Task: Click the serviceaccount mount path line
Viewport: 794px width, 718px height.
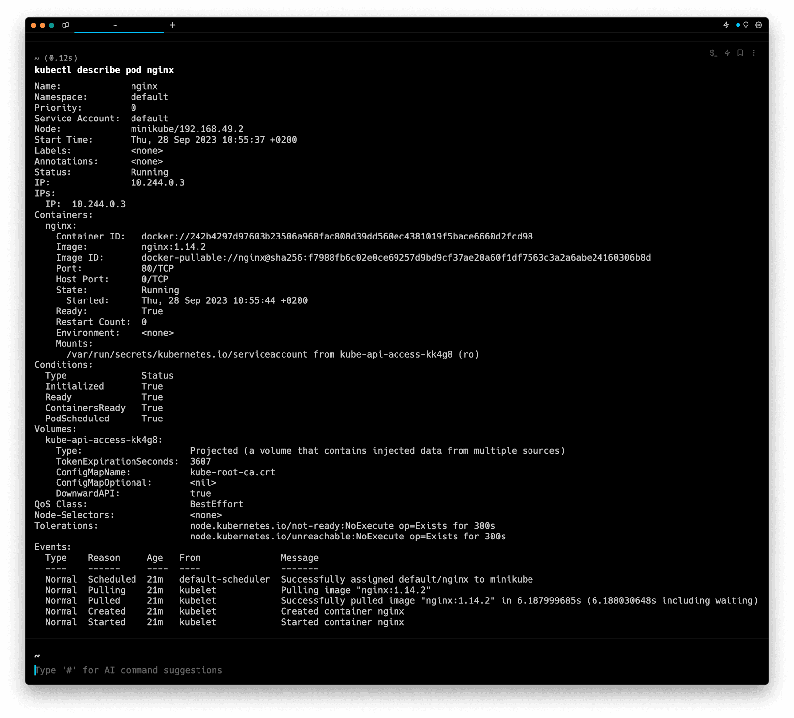Action: tap(273, 355)
